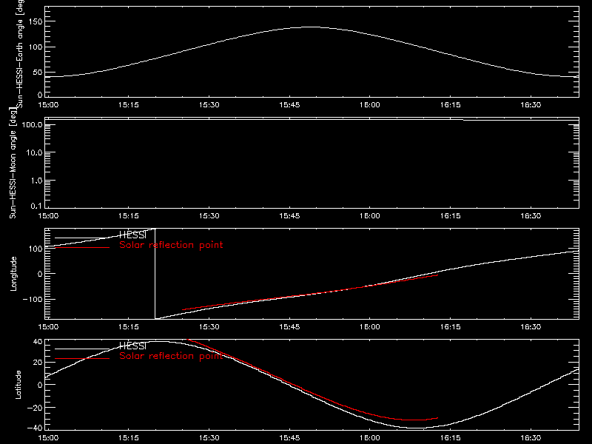Click the '50' tick on Earth angle axis

38,72
